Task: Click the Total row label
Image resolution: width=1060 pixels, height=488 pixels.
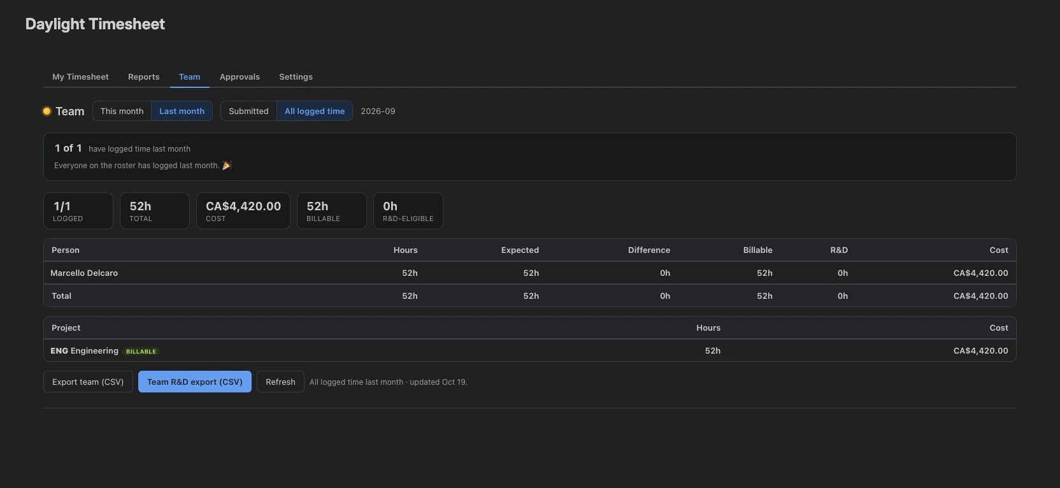Action: tap(61, 296)
